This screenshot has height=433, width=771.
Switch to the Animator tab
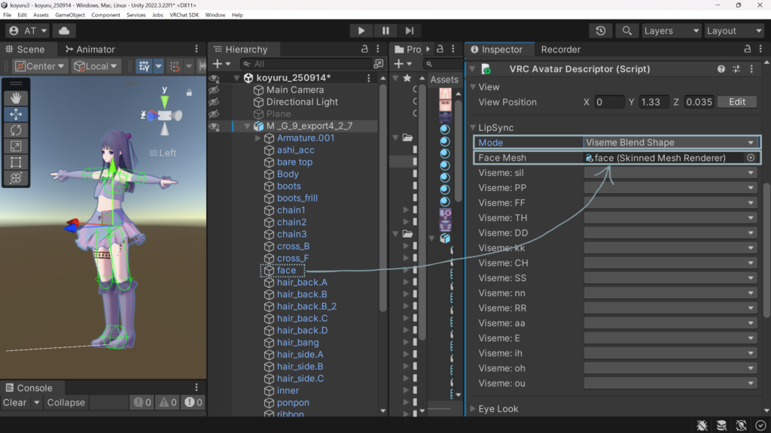pyautogui.click(x=94, y=50)
